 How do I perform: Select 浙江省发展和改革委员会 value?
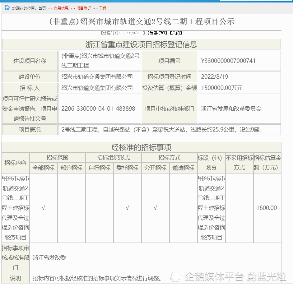pyautogui.click(x=231, y=109)
